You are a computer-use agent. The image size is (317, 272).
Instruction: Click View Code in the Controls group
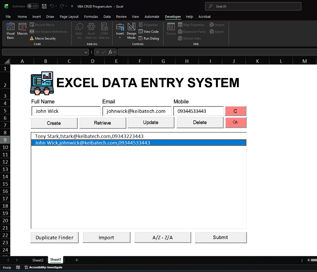pyautogui.click(x=149, y=31)
